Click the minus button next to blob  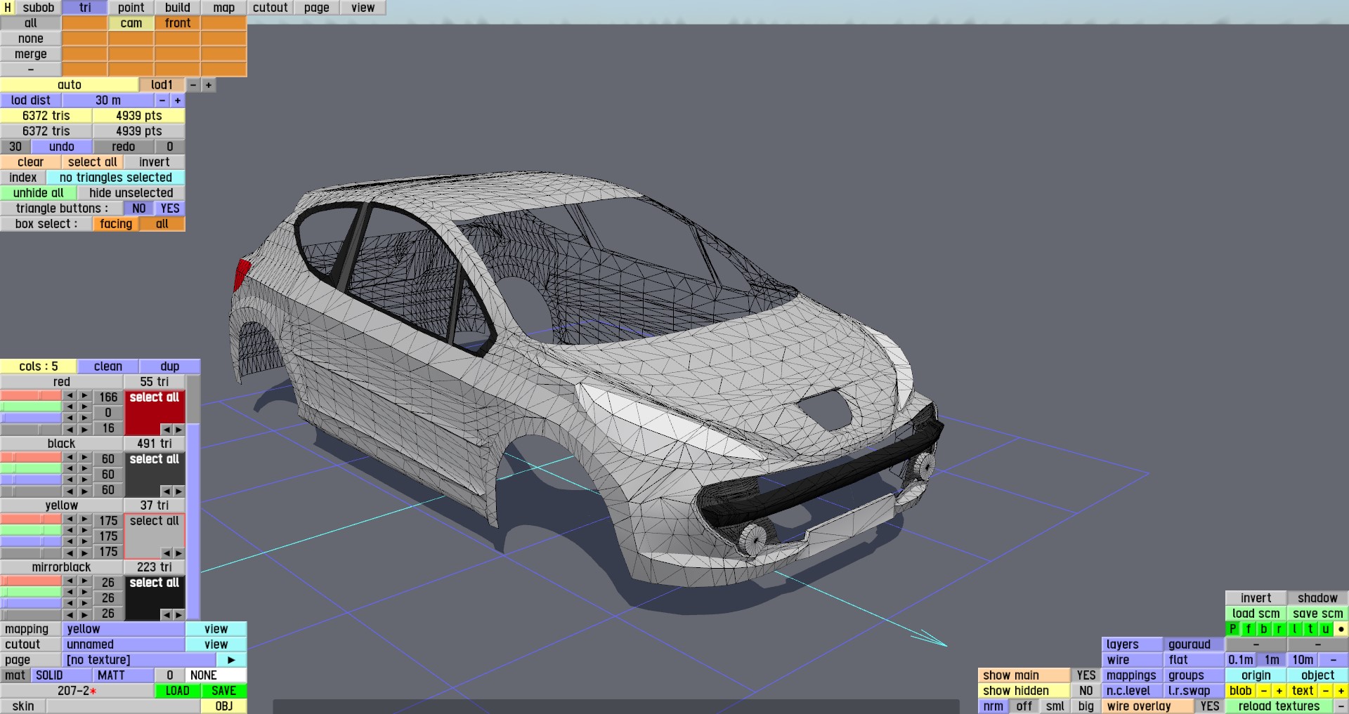point(1263,691)
